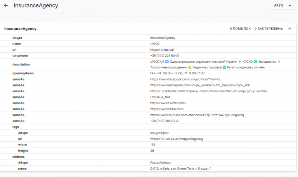The width and height of the screenshot is (298, 177).
Task: Open the https://uniqa.ua/ url value
Action: 162,50
